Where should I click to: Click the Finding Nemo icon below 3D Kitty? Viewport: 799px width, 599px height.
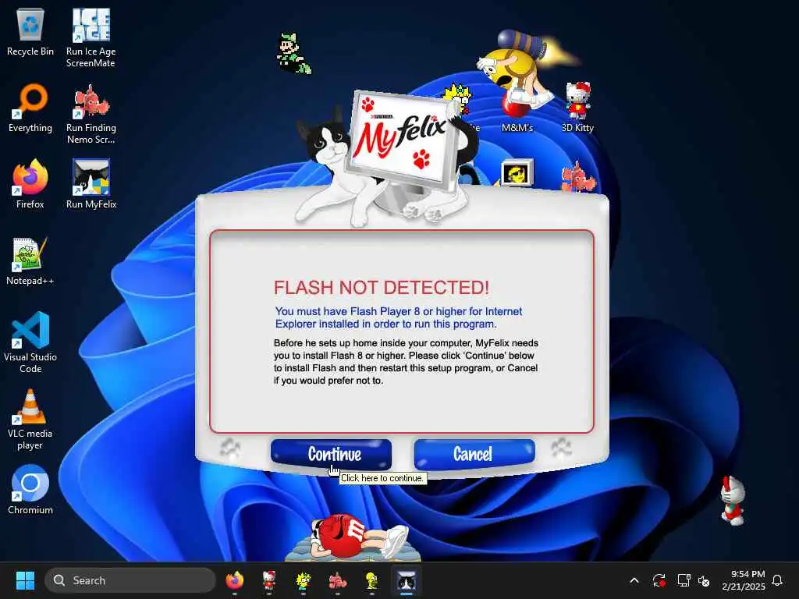pyautogui.click(x=578, y=176)
